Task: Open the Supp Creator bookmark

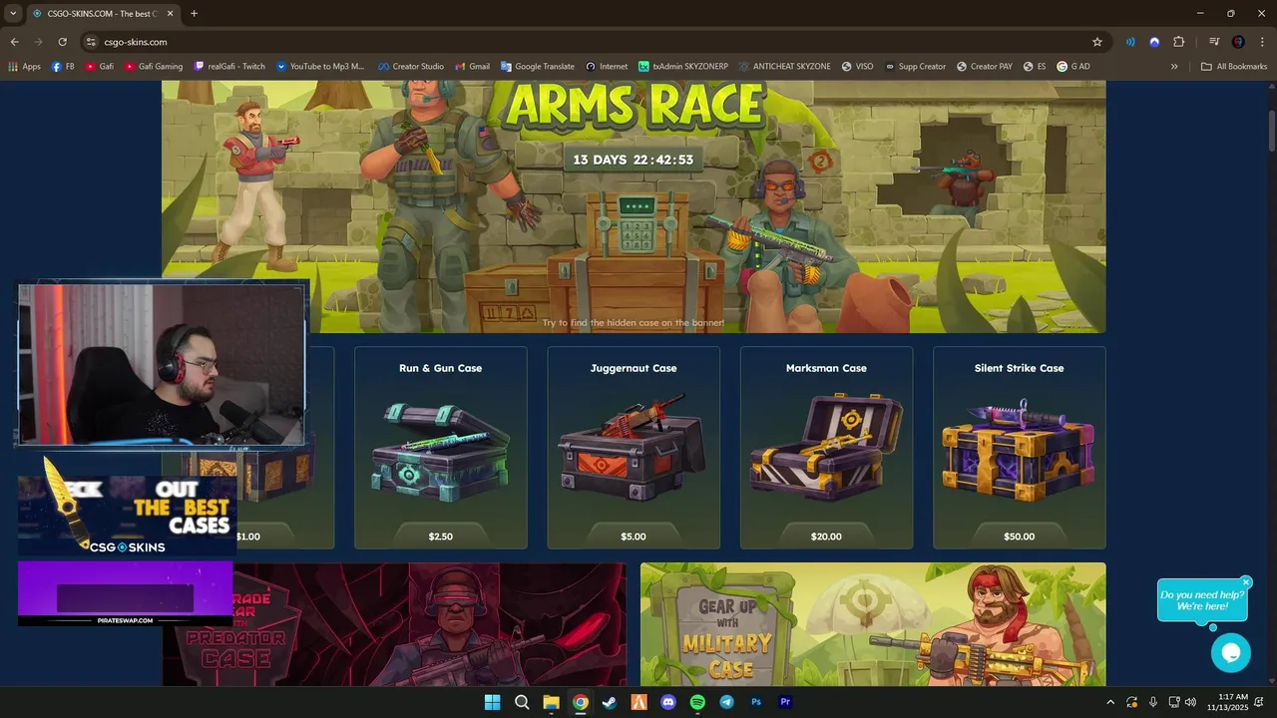Action: [x=915, y=67]
